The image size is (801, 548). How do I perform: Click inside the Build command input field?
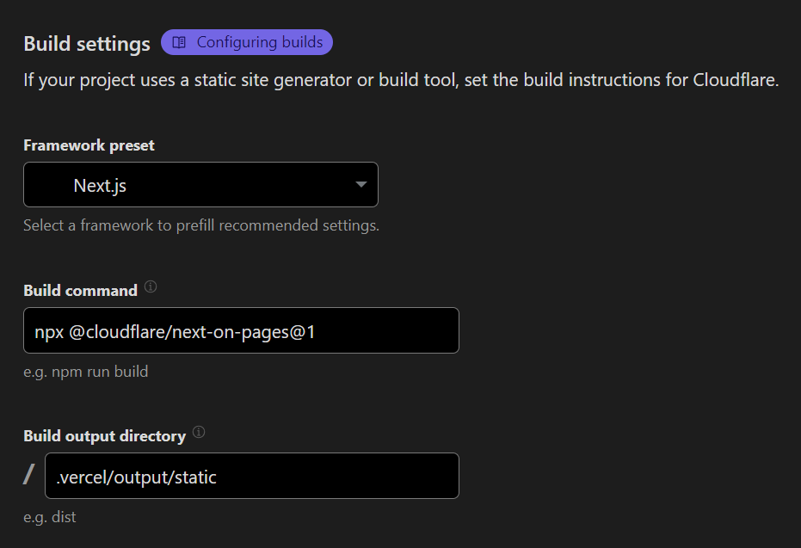241,330
